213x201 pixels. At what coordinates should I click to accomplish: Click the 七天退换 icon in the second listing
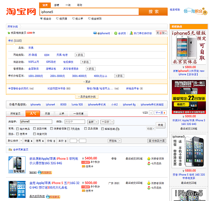(x=149, y=188)
